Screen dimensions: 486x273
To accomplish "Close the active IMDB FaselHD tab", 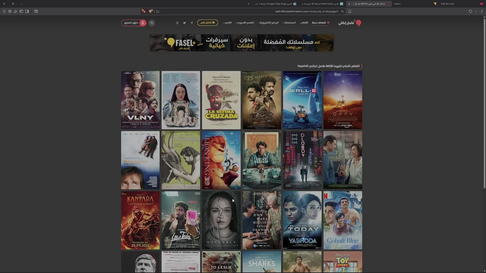I will click(349, 4).
